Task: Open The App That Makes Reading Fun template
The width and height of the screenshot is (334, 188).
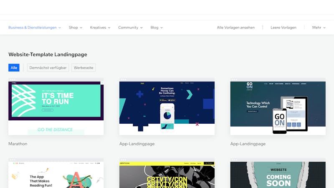Action: 56,173
